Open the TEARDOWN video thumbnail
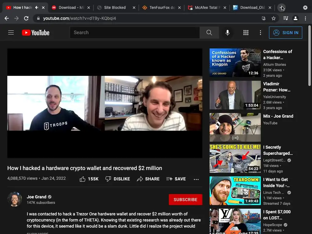Image resolution: width=312 pixels, height=234 pixels. tap(235, 191)
